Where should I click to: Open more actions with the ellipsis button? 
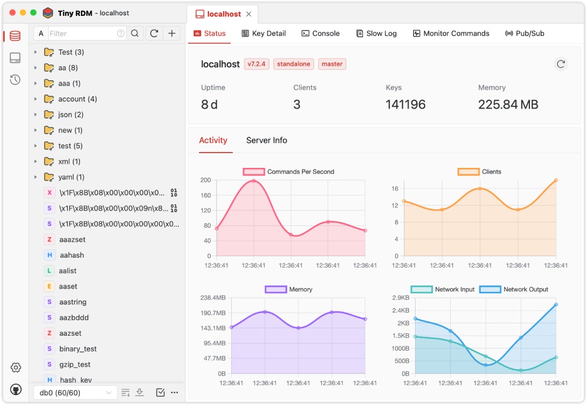click(174, 392)
